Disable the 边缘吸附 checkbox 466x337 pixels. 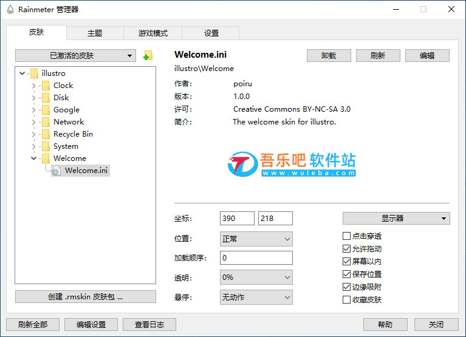click(x=346, y=287)
